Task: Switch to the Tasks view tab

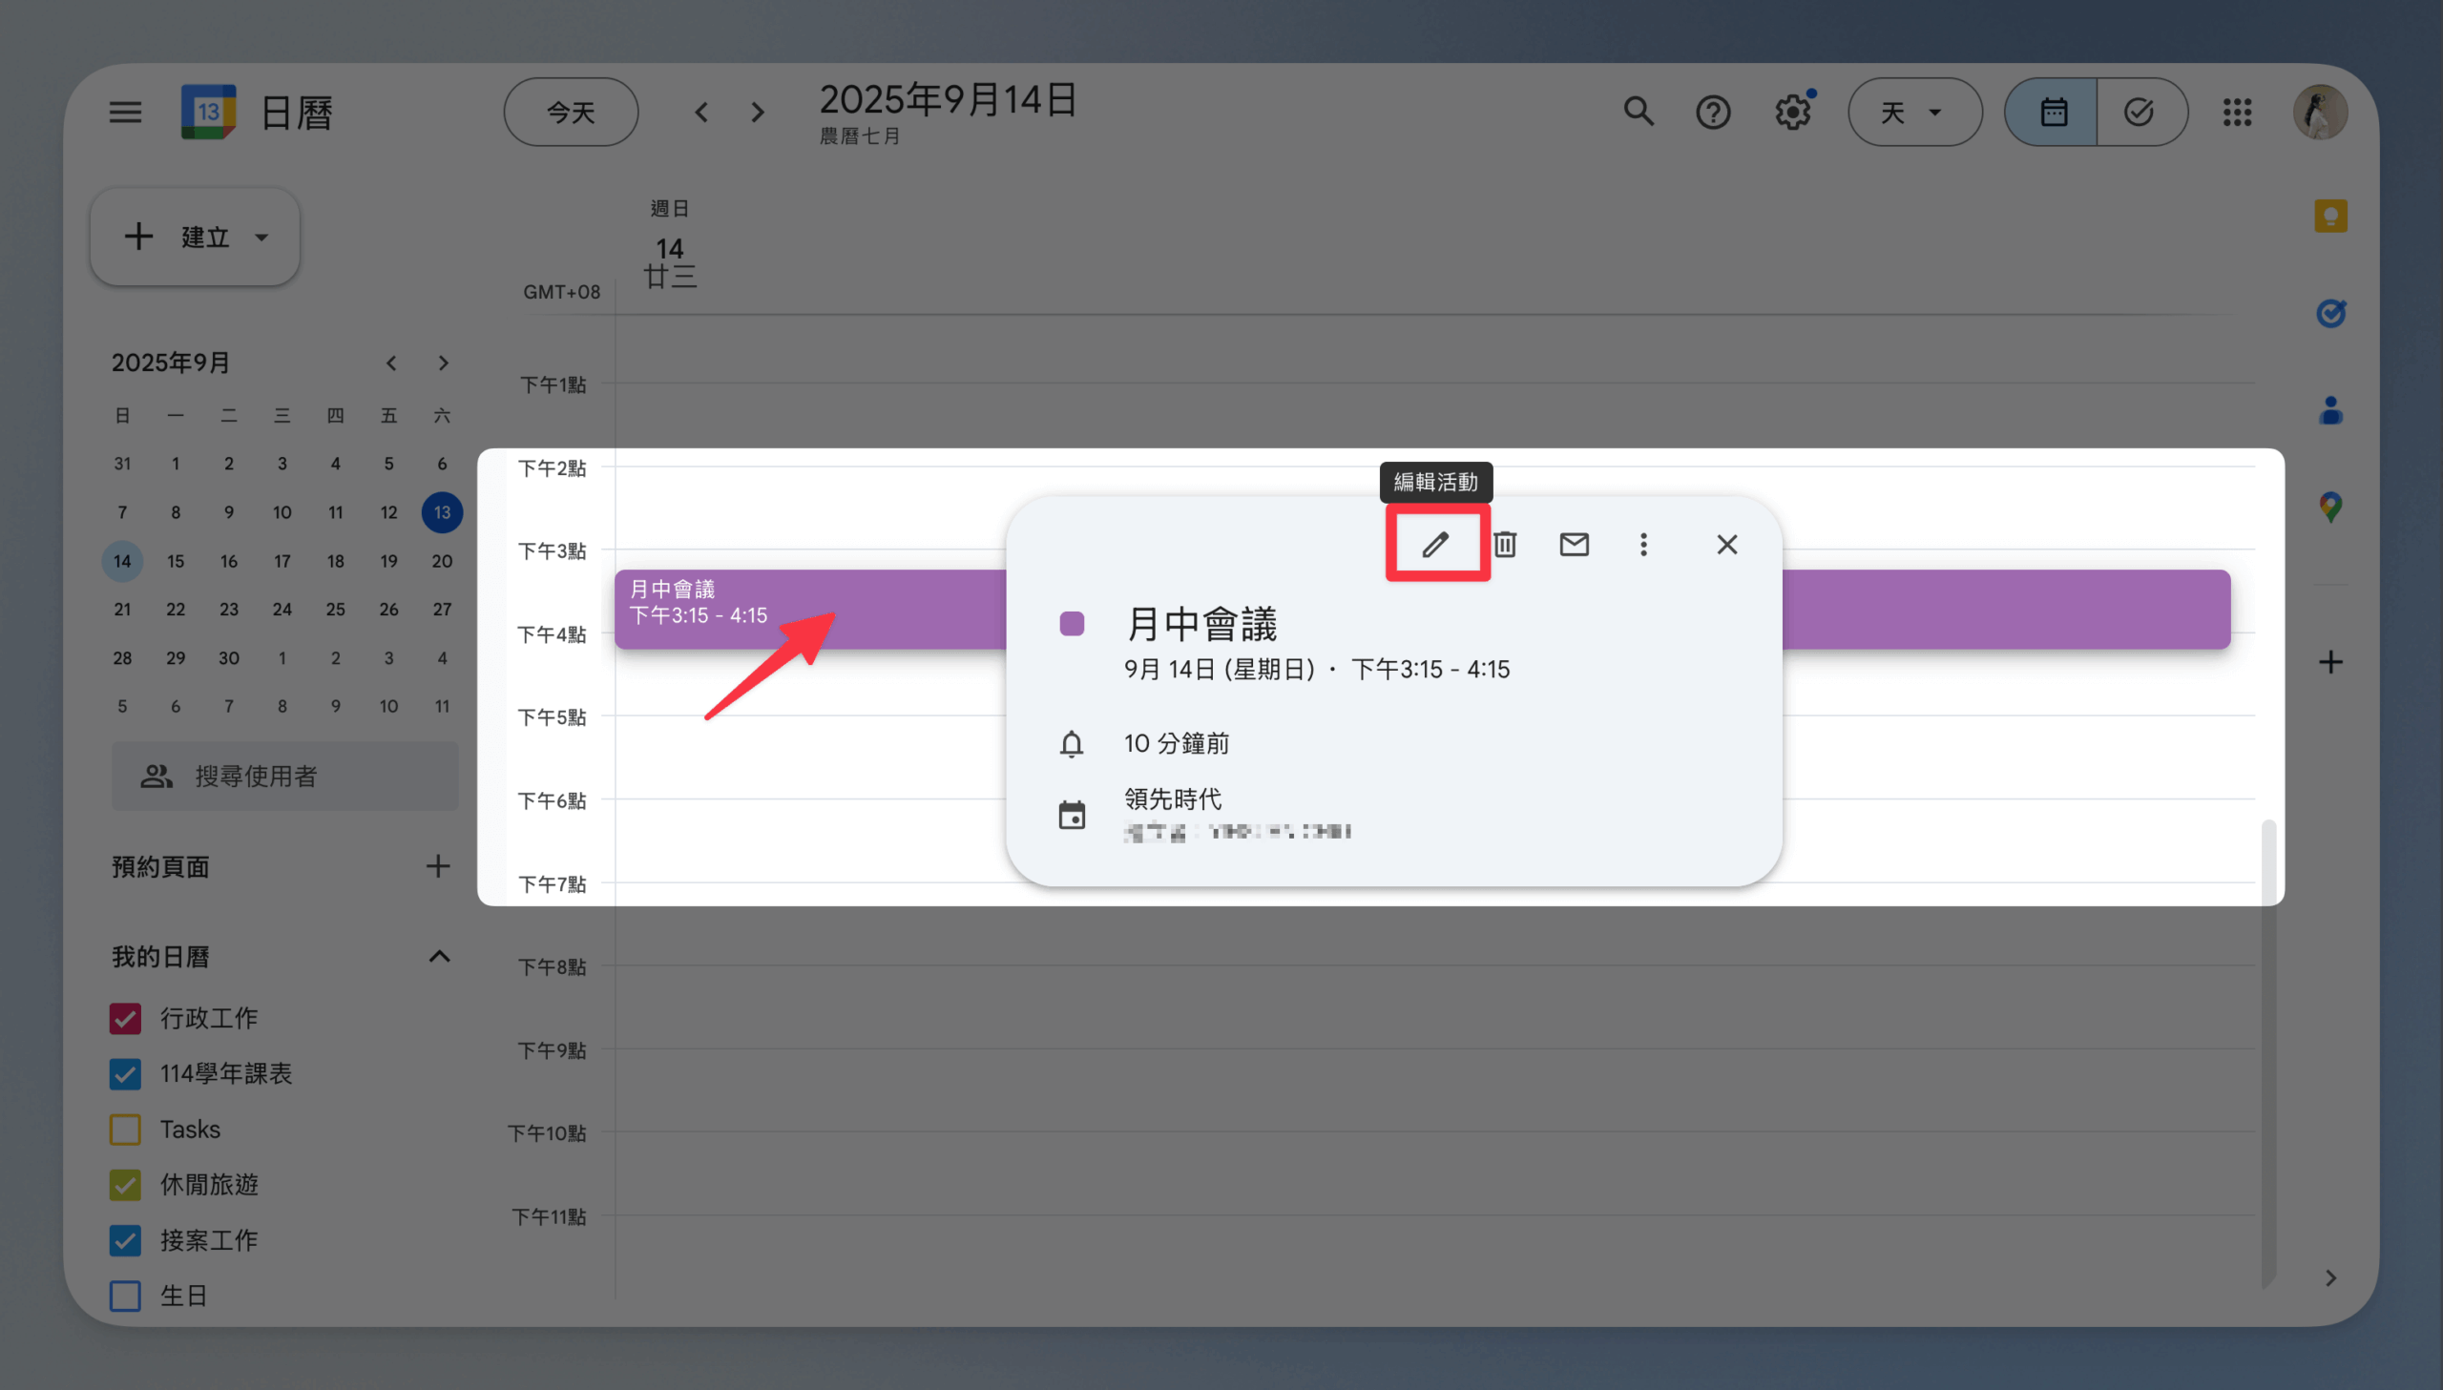Action: [2140, 112]
